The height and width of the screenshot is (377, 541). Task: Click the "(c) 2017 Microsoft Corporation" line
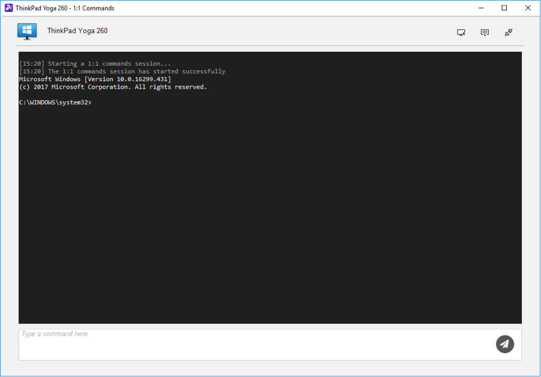[x=113, y=87]
